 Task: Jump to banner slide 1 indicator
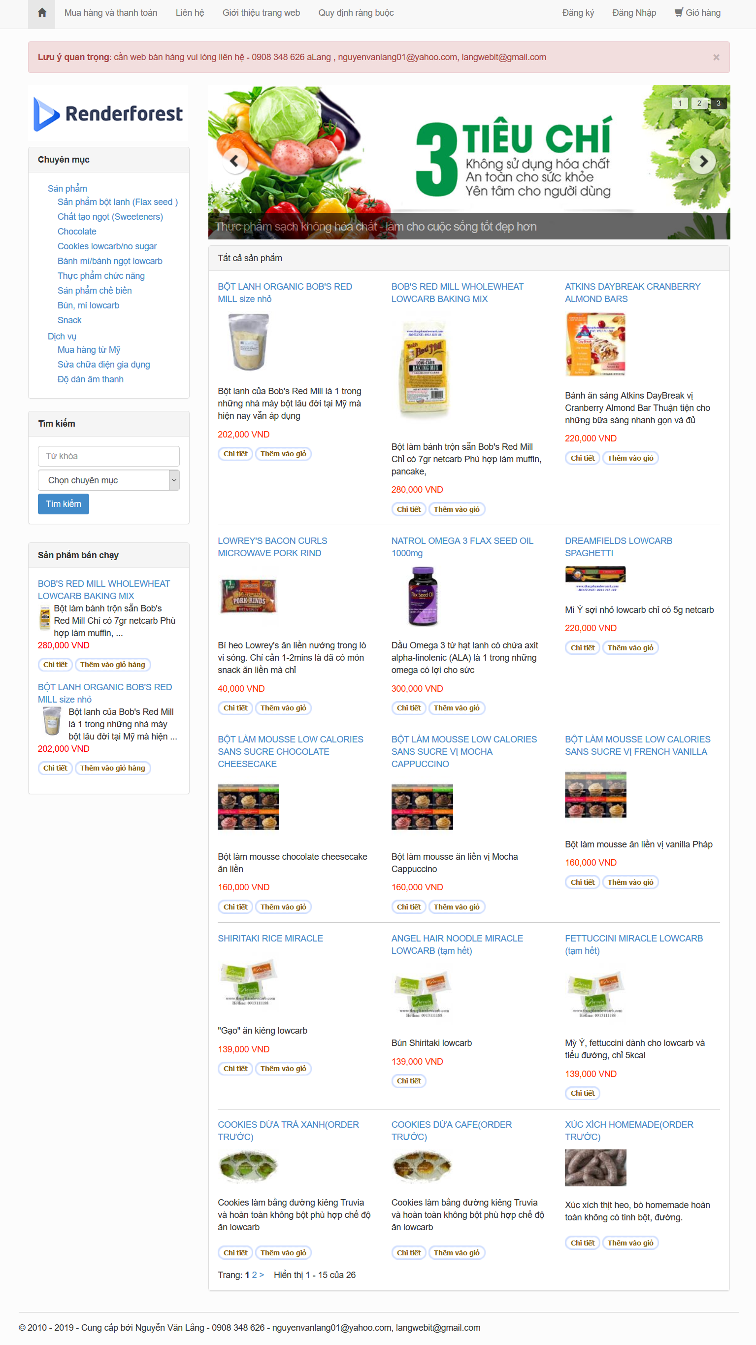click(680, 103)
